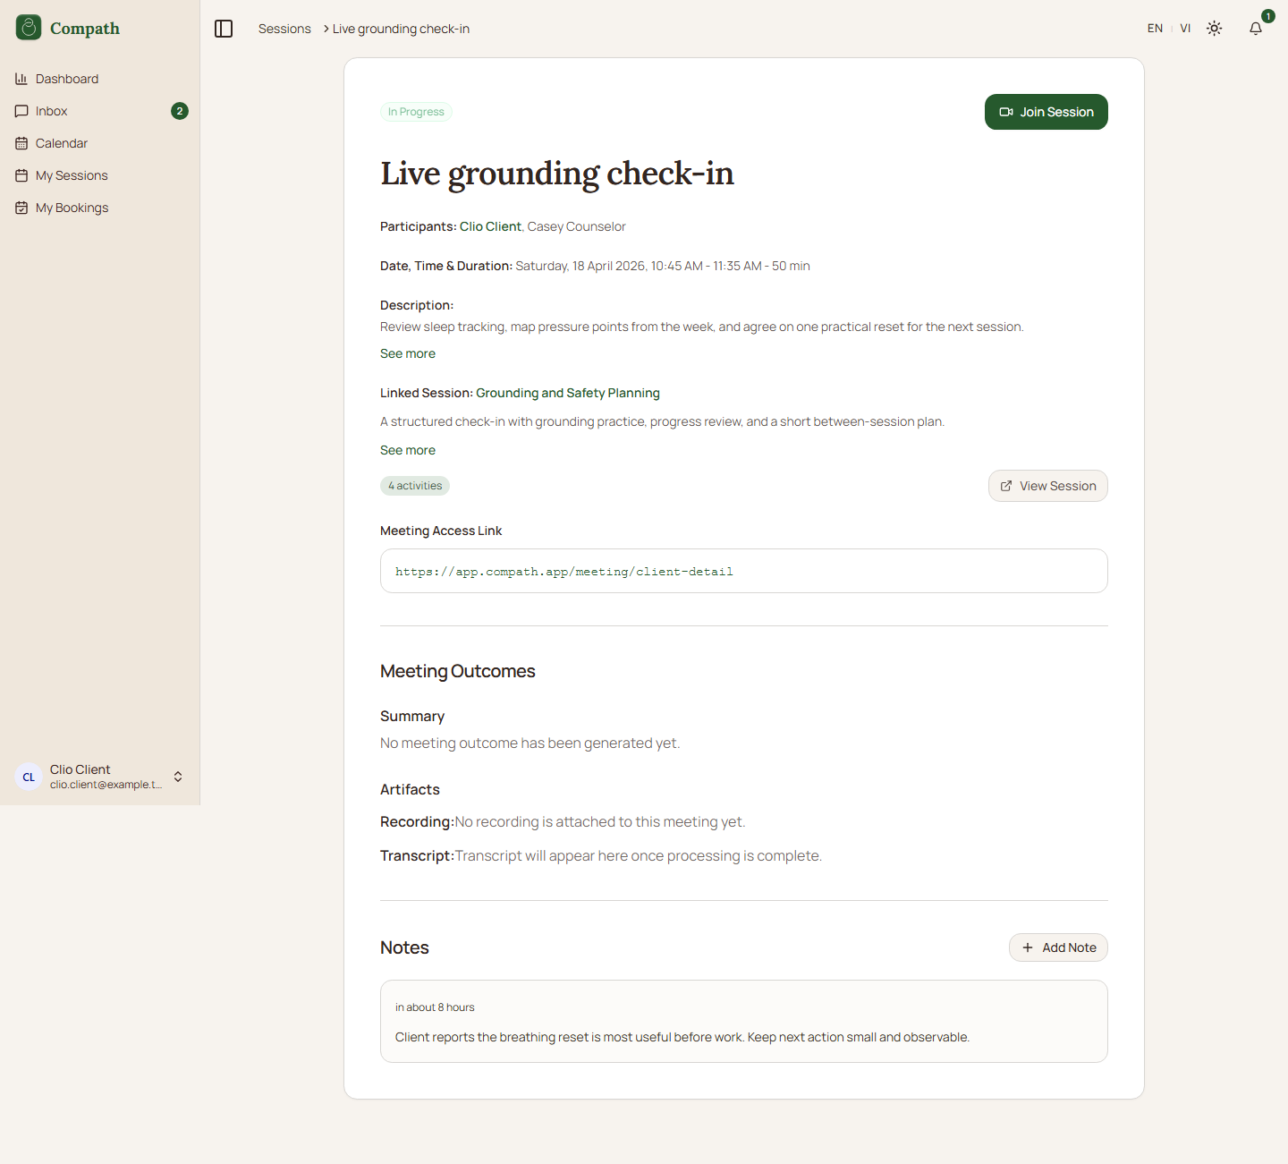Screen dimensions: 1288x1164
Task: Open the notifications bell
Action: 1256,29
